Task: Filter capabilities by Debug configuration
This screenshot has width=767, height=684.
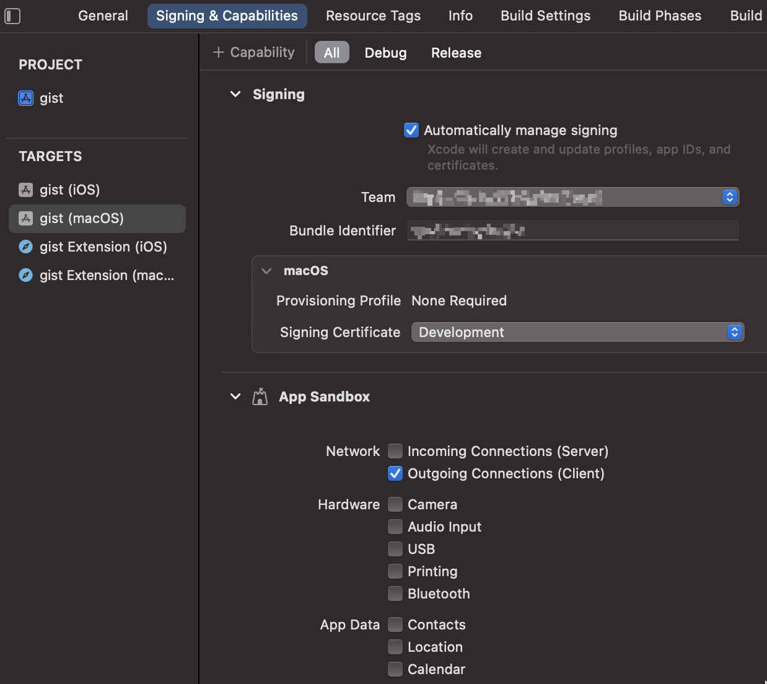Action: pyautogui.click(x=385, y=53)
